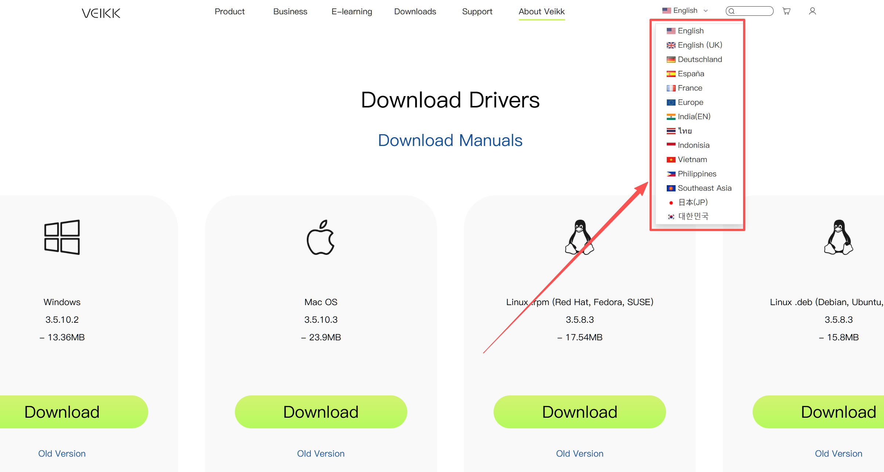This screenshot has height=472, width=884.
Task: Click the 17.54MB file size text
Action: tap(580, 337)
